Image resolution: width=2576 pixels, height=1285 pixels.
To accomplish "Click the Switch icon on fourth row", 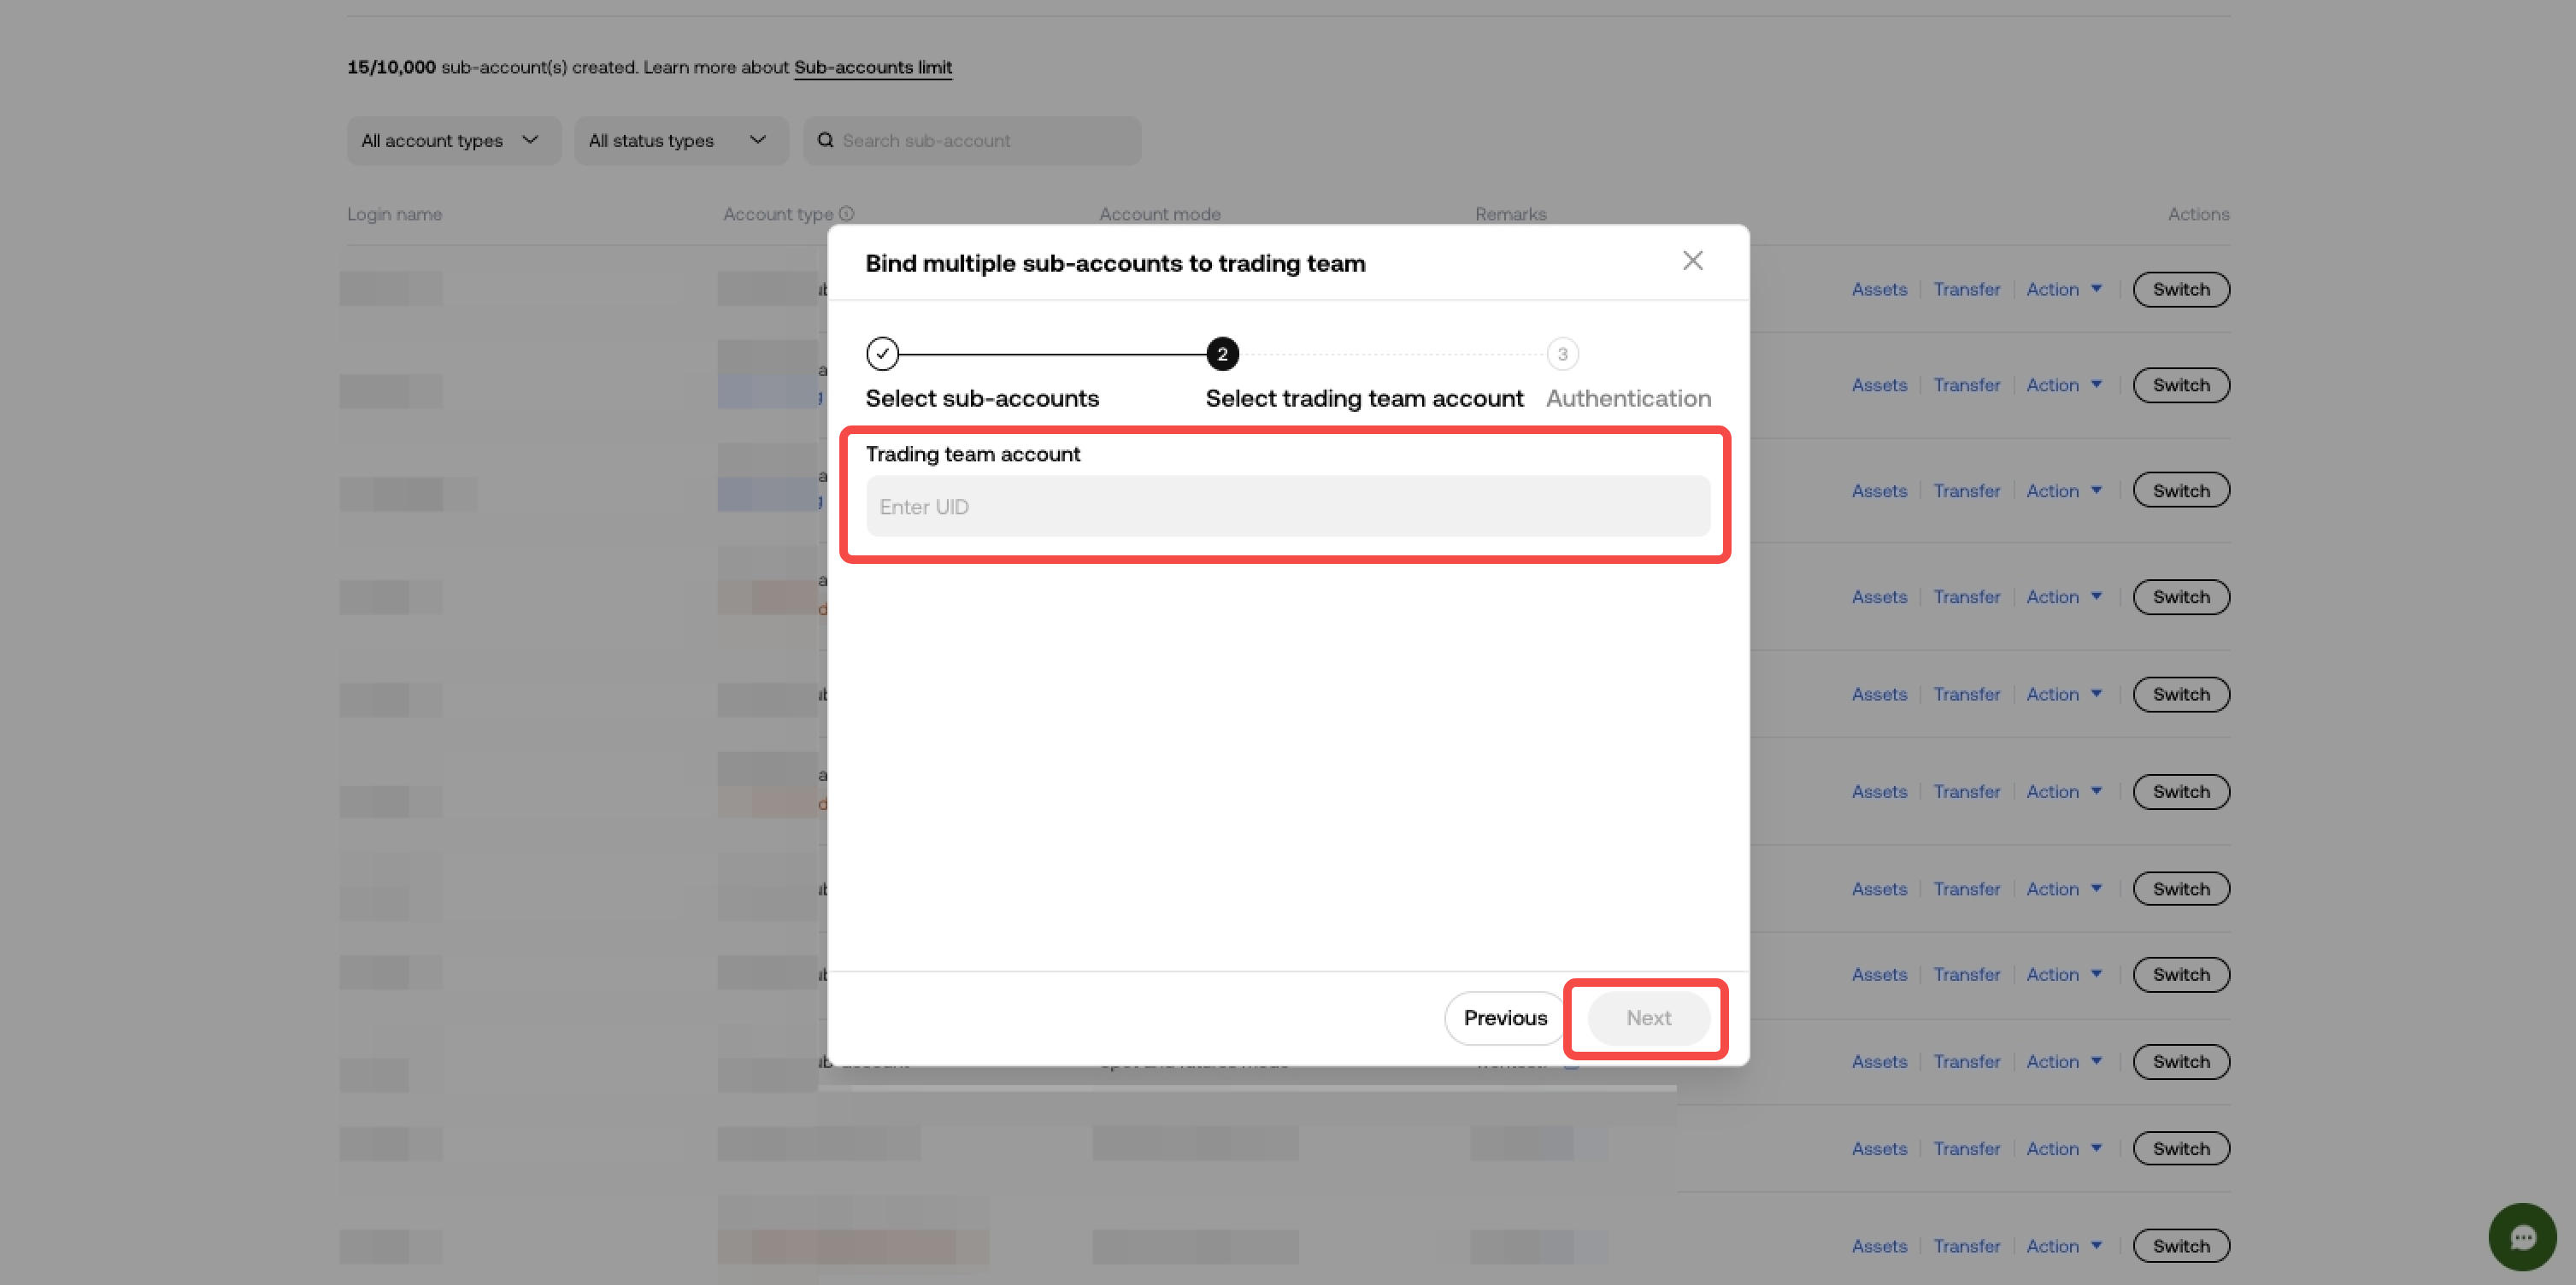I will click(x=2180, y=596).
